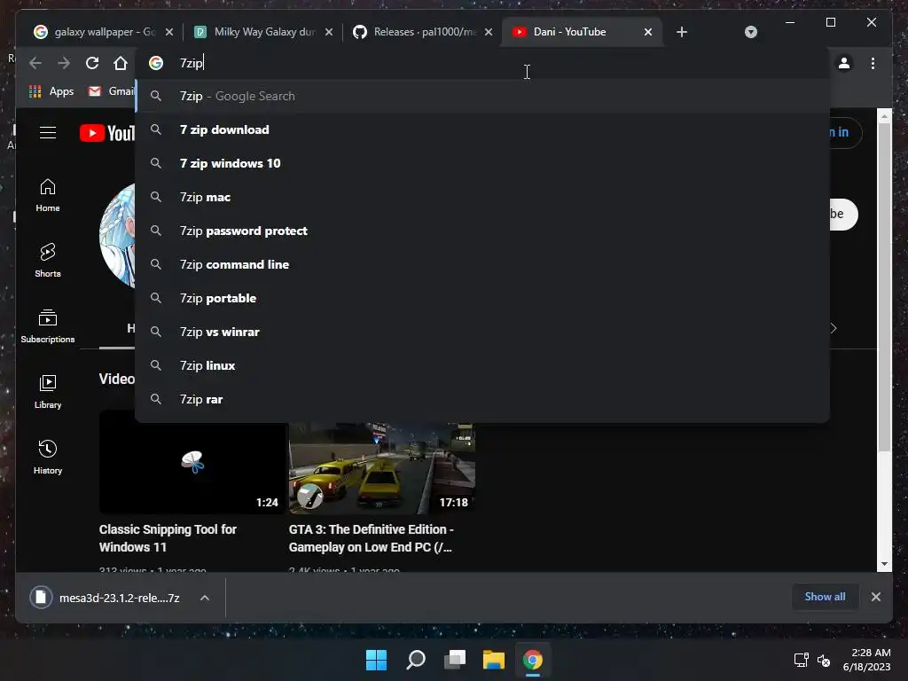Close the Dani YouTube tab
The image size is (908, 681).
[x=648, y=32]
